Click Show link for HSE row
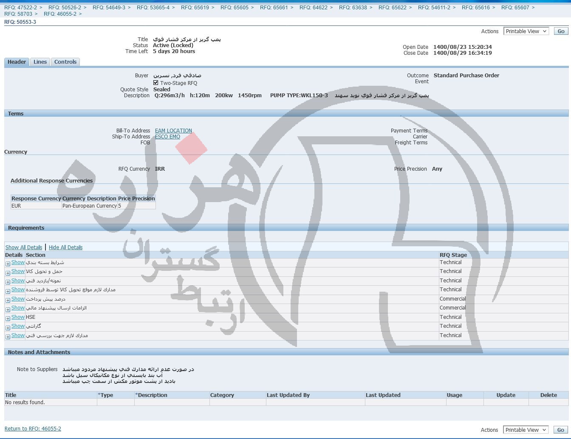This screenshot has width=571, height=439. click(18, 317)
